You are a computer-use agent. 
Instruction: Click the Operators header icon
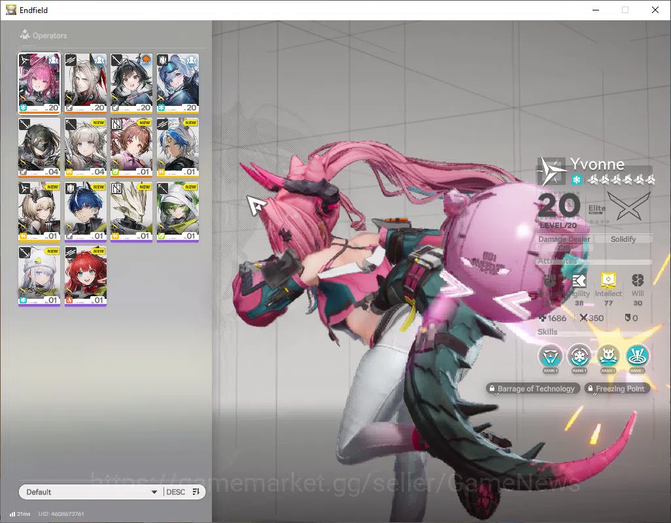pyautogui.click(x=25, y=35)
